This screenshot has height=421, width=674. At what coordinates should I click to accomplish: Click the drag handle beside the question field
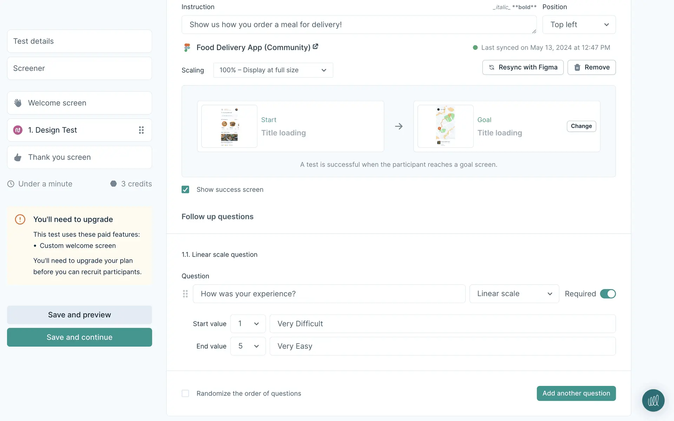(185, 294)
